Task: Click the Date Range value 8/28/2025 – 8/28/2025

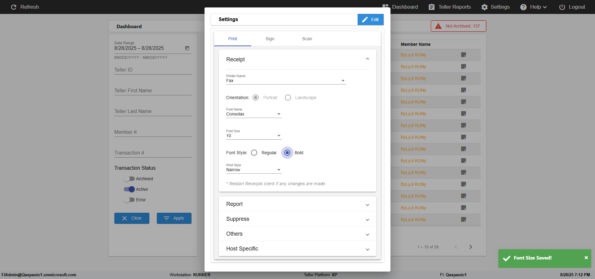Action: tap(139, 48)
